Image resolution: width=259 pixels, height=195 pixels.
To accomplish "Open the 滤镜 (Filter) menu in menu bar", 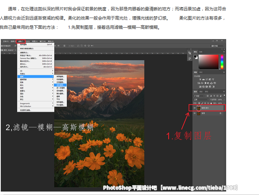I will [21, 41].
